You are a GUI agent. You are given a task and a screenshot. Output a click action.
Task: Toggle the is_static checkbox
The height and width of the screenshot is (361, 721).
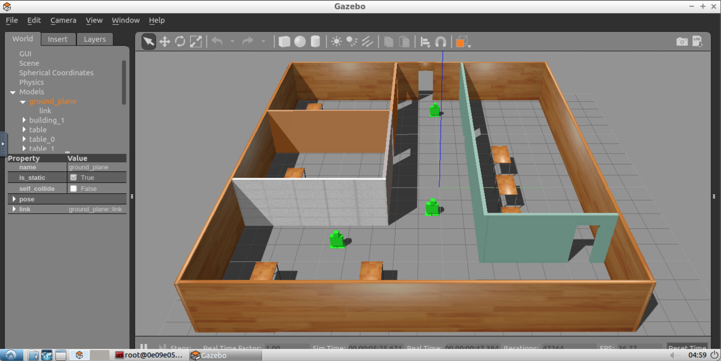point(73,178)
